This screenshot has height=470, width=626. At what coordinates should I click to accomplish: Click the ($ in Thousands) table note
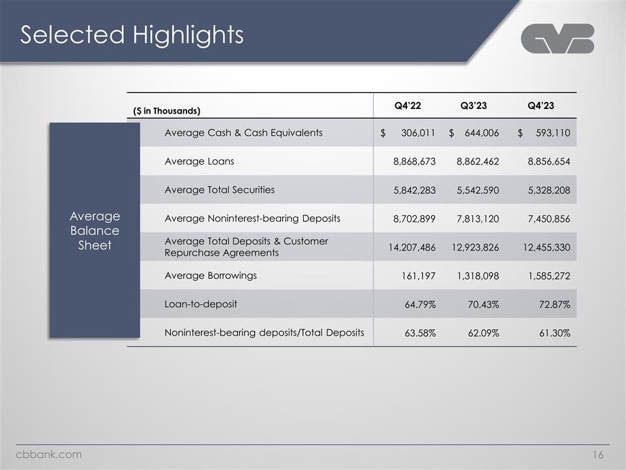(x=166, y=111)
